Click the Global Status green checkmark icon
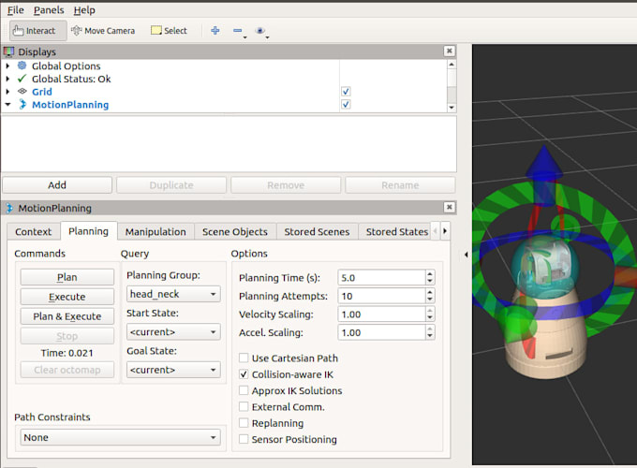The height and width of the screenshot is (468, 637). tap(22, 79)
